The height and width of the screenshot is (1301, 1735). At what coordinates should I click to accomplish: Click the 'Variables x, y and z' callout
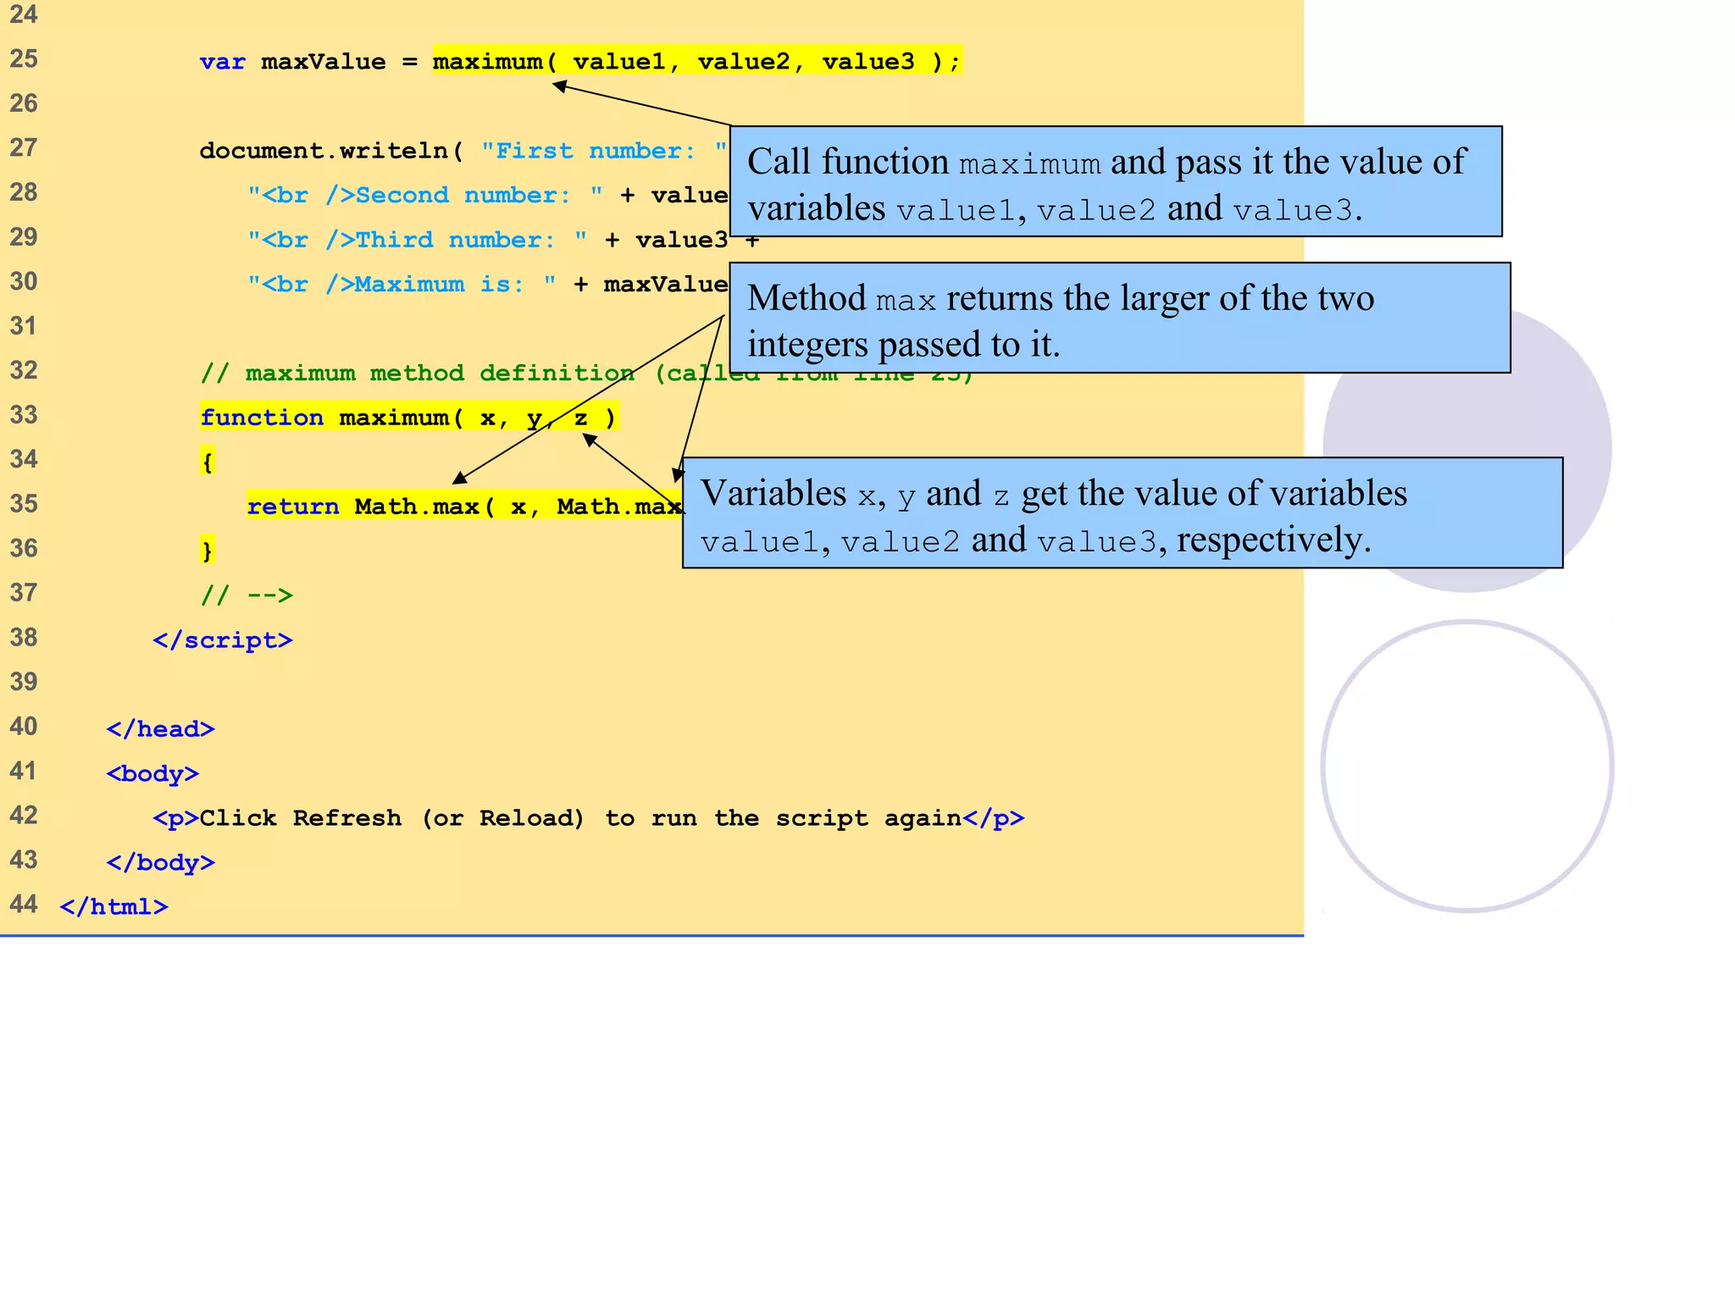[x=1122, y=513]
